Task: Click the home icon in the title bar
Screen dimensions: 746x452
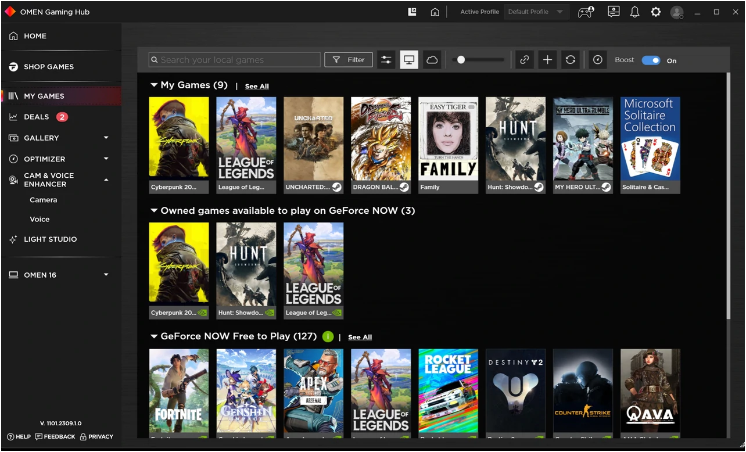Action: (435, 12)
